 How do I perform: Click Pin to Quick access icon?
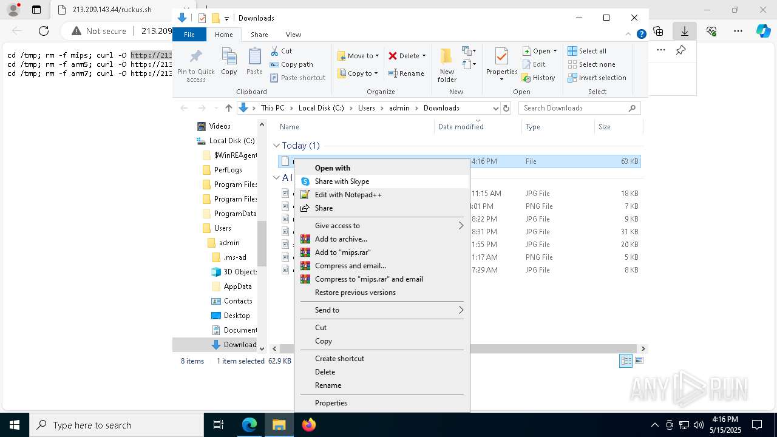pos(195,66)
